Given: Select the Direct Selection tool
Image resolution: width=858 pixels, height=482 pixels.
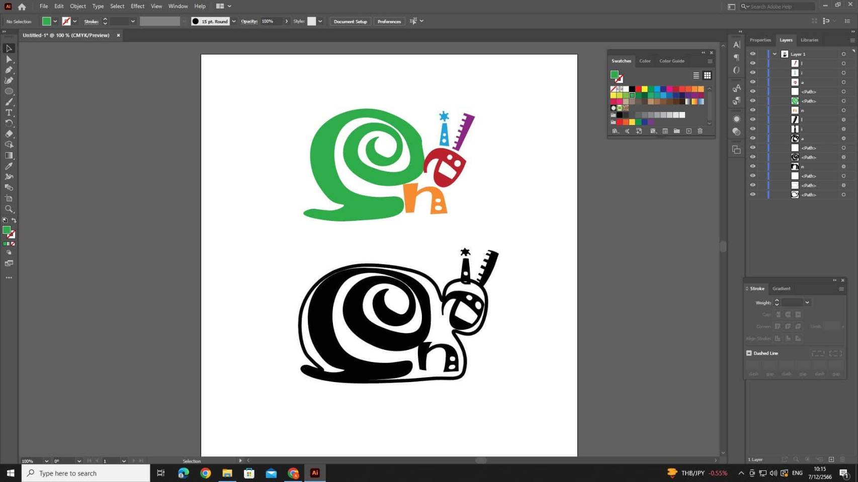Looking at the screenshot, I should tap(9, 59).
